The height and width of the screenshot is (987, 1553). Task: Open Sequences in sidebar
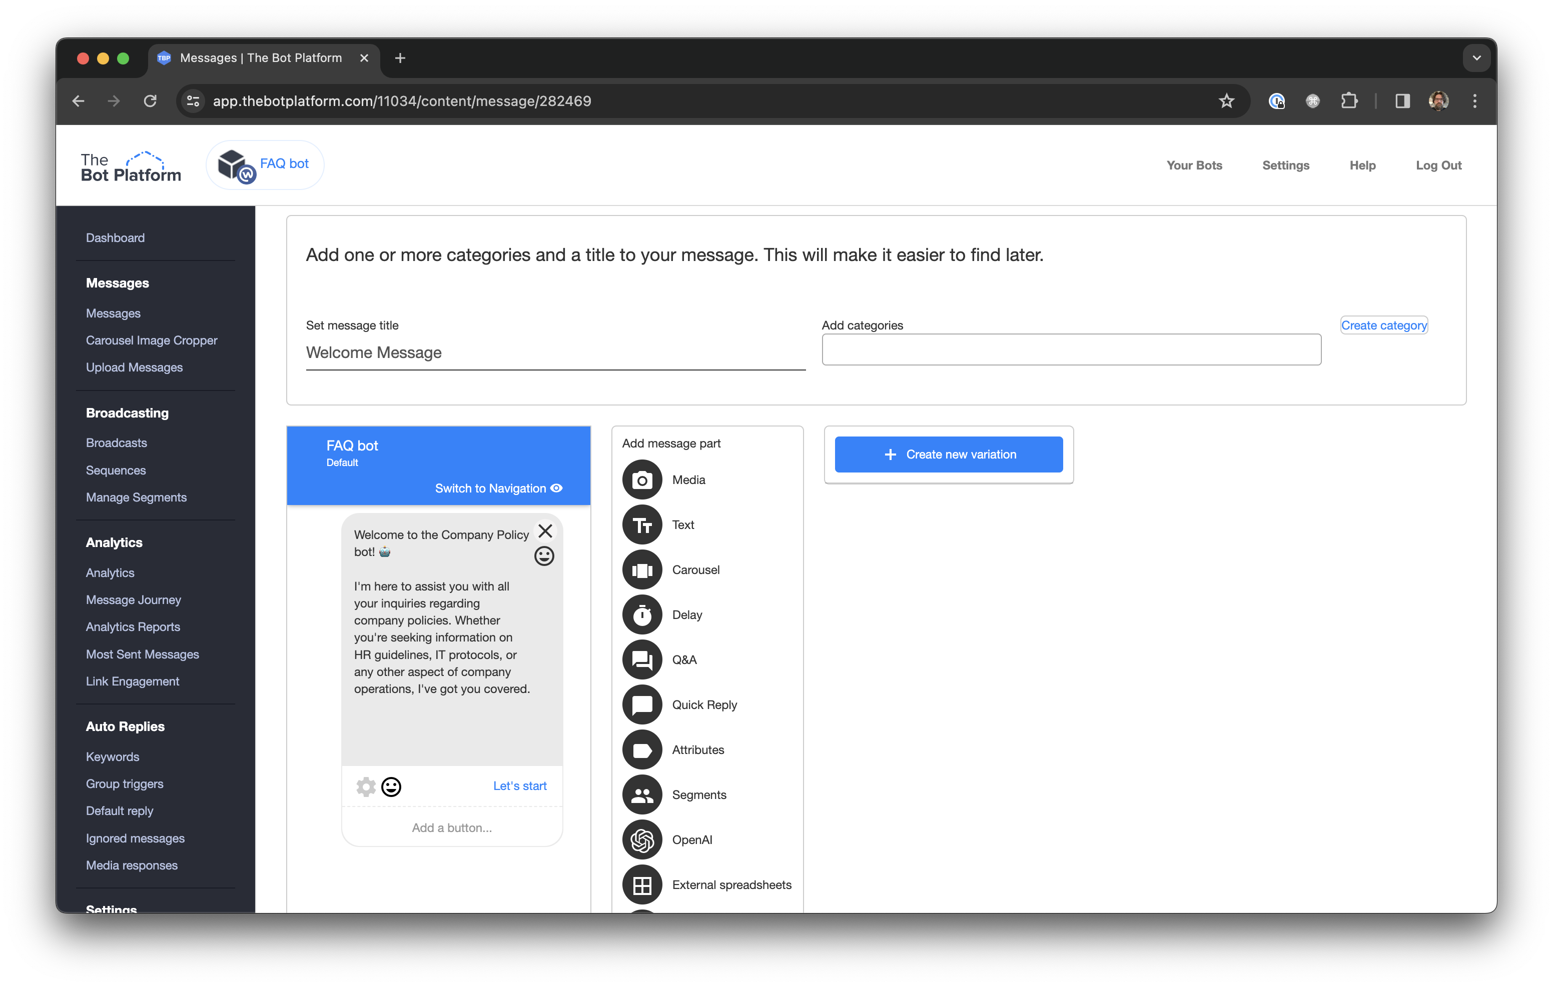pos(116,470)
